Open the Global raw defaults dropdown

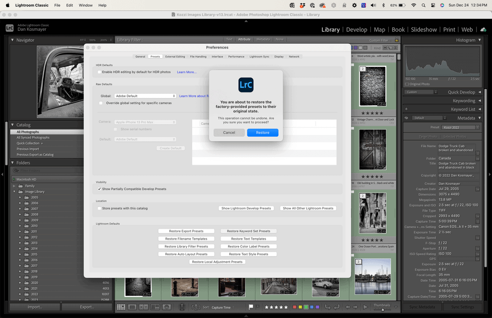pyautogui.click(x=145, y=96)
